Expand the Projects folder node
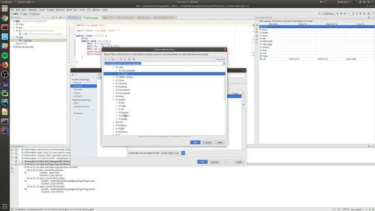 pyautogui.click(x=114, y=125)
